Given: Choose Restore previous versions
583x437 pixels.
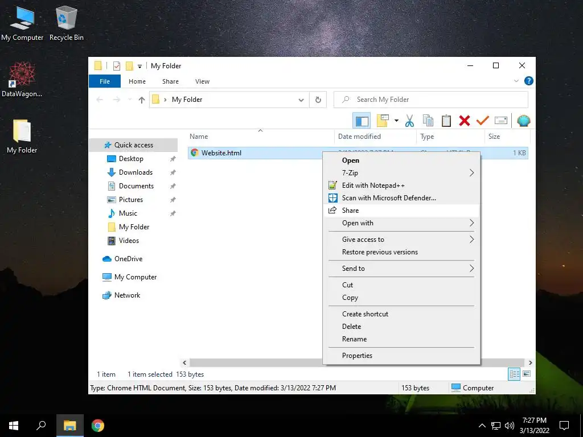Looking at the screenshot, I should 401,252.
